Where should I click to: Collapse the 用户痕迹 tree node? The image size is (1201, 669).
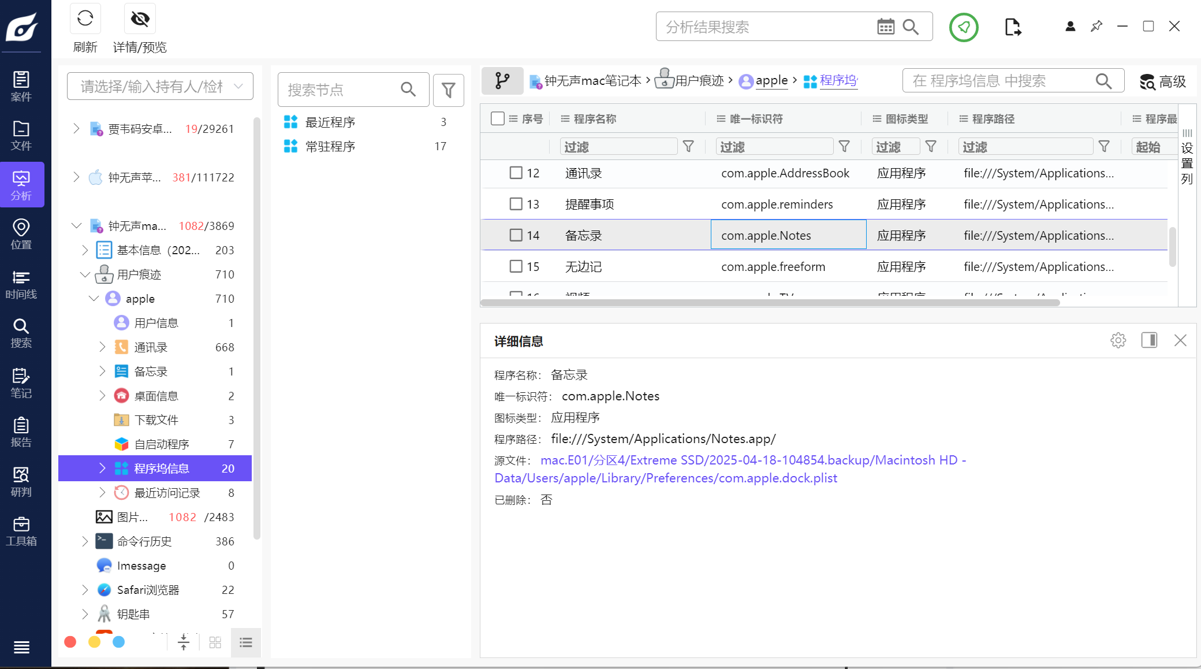85,274
